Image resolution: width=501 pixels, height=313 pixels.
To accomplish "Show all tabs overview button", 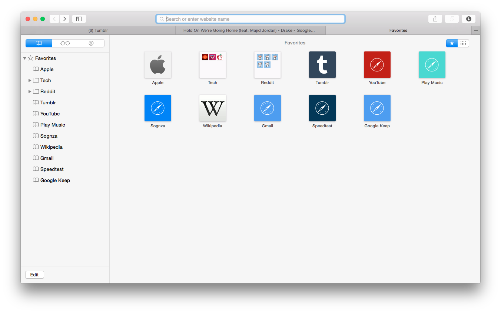I will 452,19.
